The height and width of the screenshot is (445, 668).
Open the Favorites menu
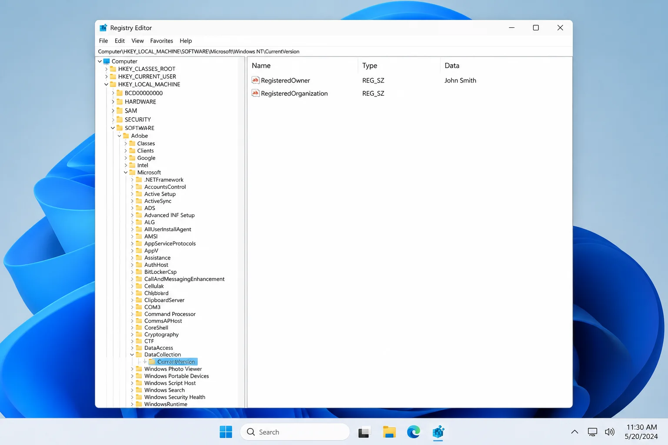161,41
